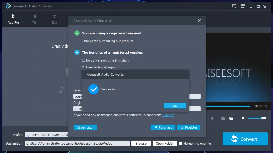The width and height of the screenshot is (273, 153).
Task: Click the Order Later button
Action: point(85,127)
